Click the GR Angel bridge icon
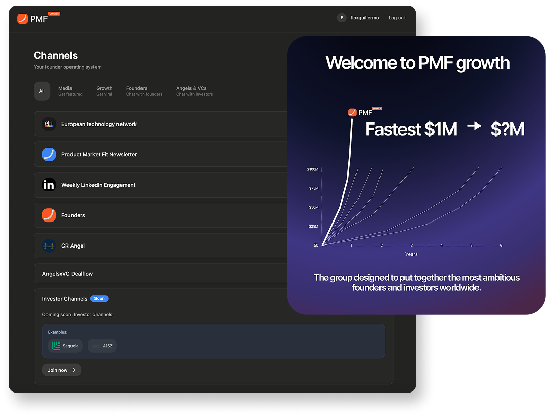This screenshot has width=546, height=417. 49,246
